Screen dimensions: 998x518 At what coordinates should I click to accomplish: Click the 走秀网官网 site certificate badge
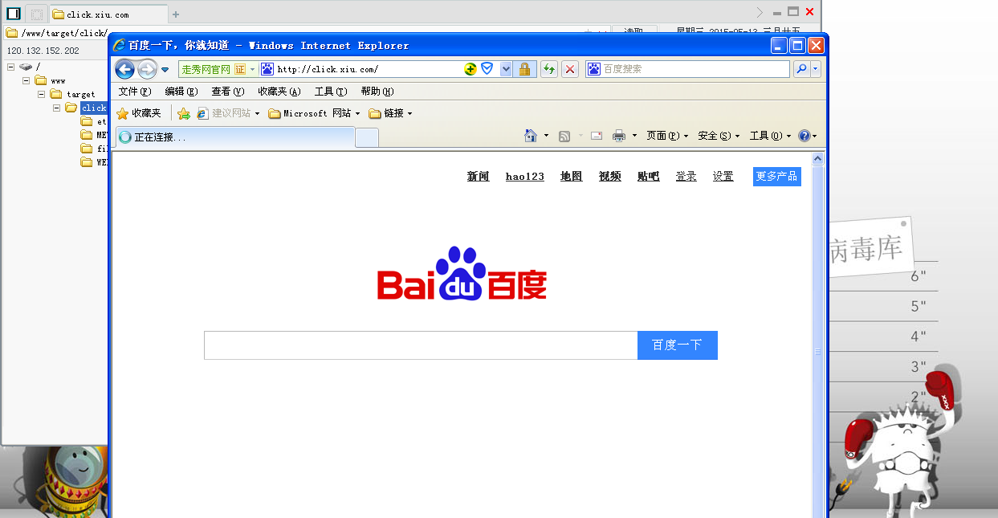pyautogui.click(x=218, y=69)
